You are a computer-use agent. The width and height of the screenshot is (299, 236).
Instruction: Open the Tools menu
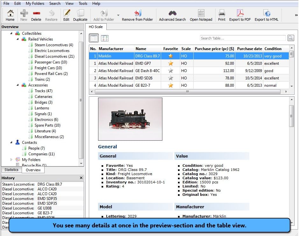pos(83,4)
